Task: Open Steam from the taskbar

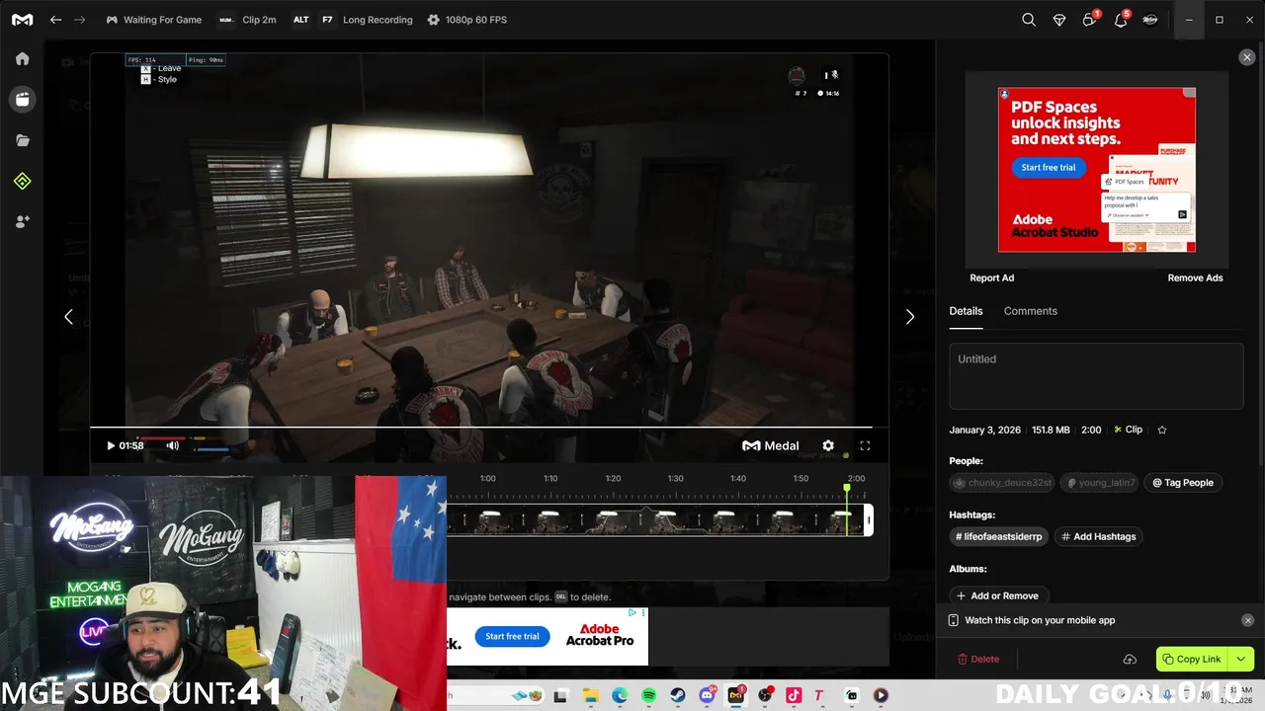Action: pyautogui.click(x=677, y=696)
